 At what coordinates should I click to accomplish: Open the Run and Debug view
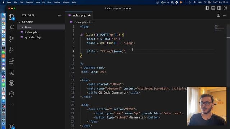tap(11, 50)
